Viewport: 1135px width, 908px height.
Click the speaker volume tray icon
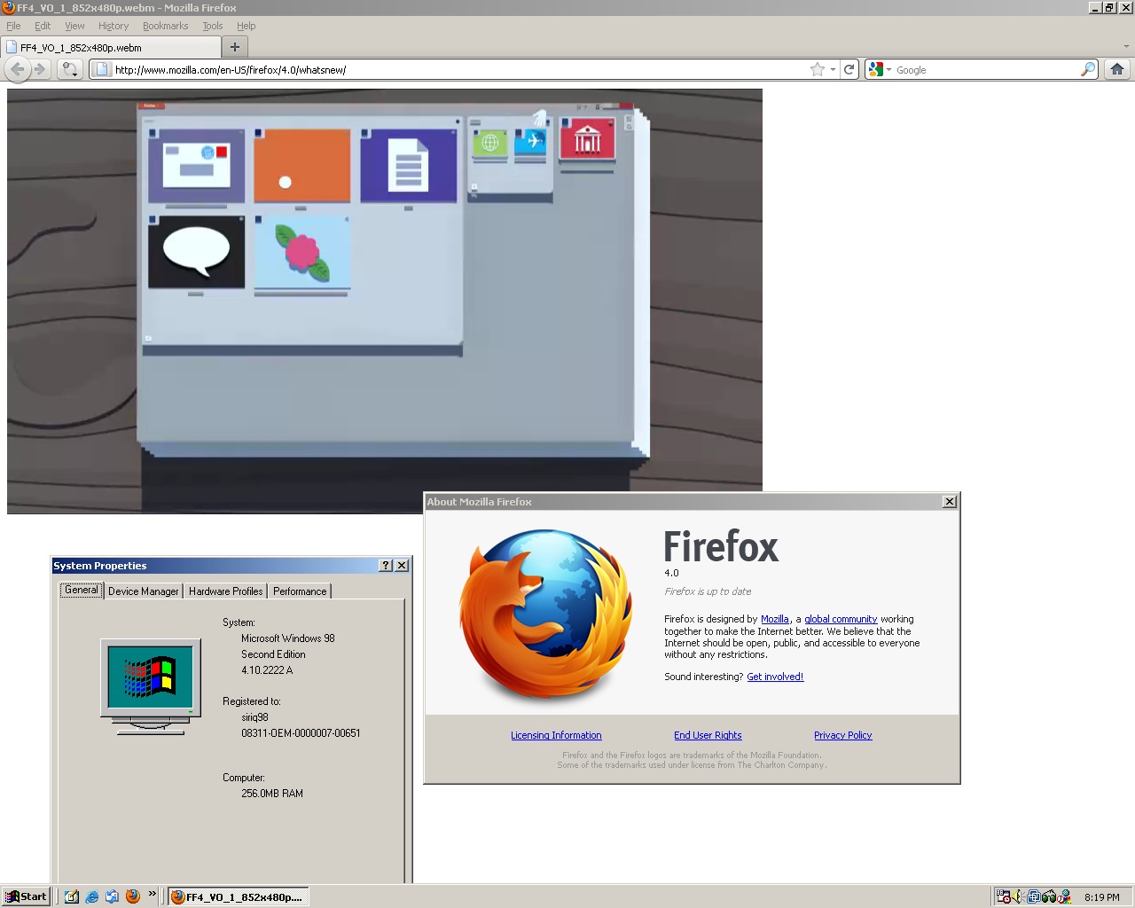tap(1017, 896)
